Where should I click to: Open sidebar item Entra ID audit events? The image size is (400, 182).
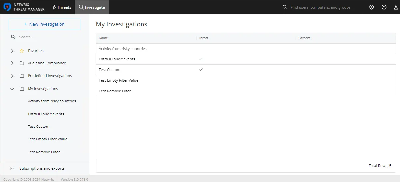coord(46,114)
